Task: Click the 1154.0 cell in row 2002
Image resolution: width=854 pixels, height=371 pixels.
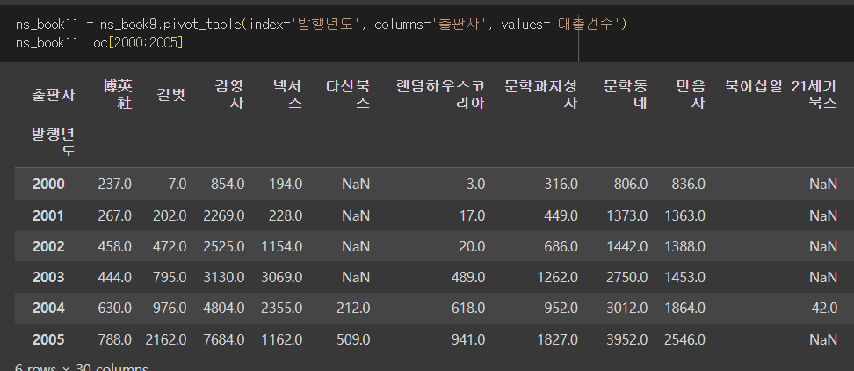Action: tap(282, 246)
